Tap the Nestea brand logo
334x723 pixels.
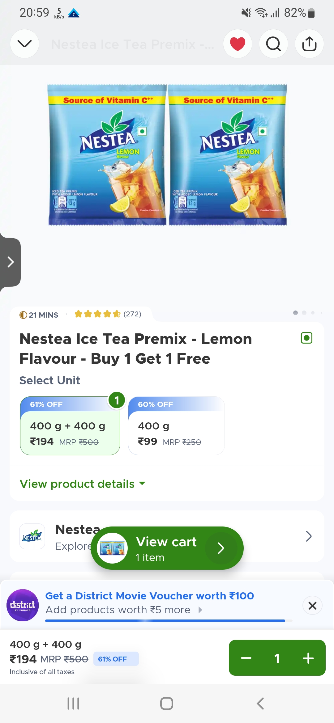click(32, 536)
